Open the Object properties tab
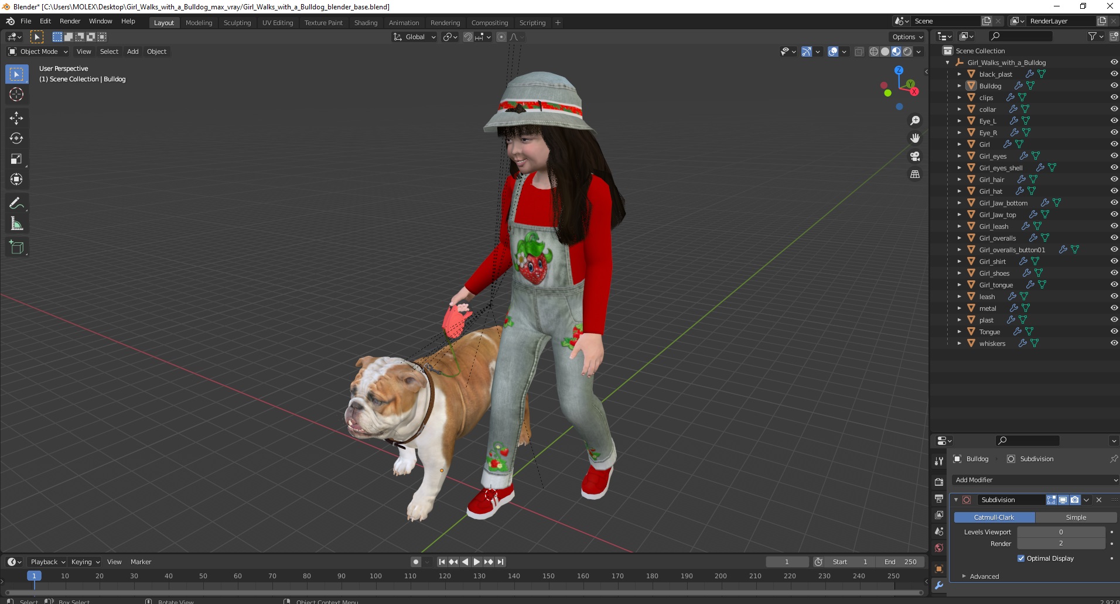 coord(939,569)
